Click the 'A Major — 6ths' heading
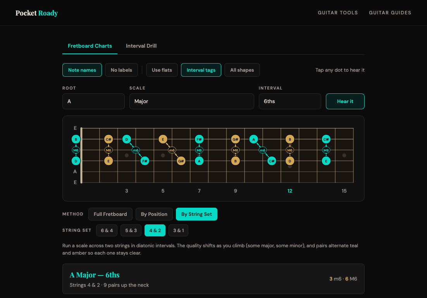427x298 pixels. (95, 275)
